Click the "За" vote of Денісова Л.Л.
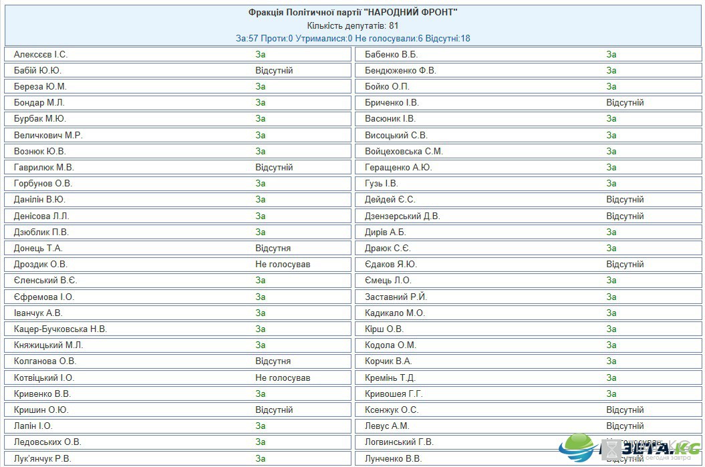The image size is (705, 467). tap(261, 216)
